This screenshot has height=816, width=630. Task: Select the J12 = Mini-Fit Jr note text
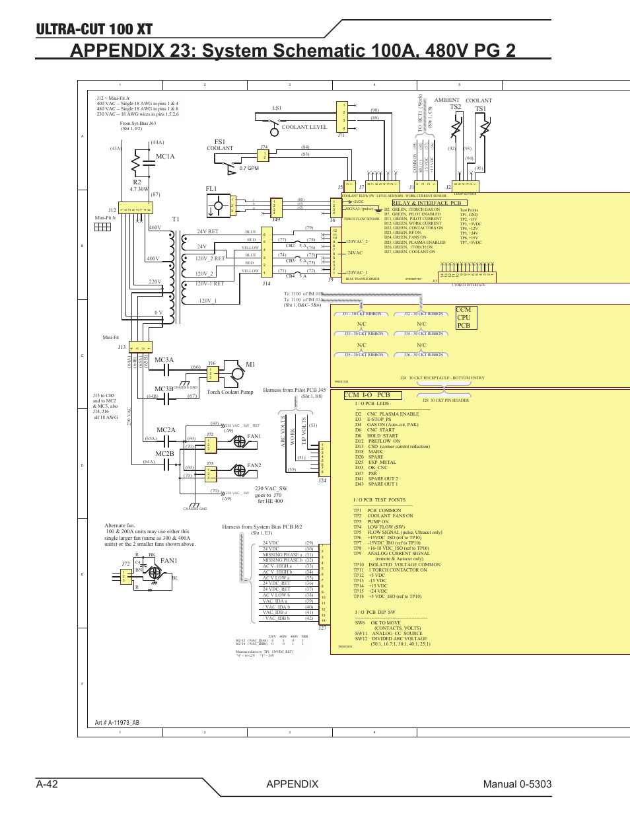[137, 106]
